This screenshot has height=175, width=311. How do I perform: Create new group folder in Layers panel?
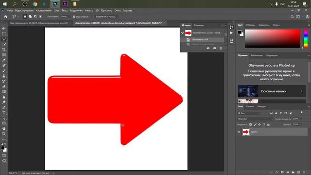coord(293,172)
